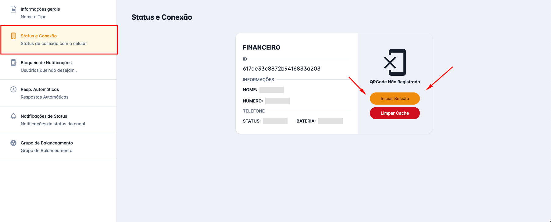The height and width of the screenshot is (222, 551).
Task: Open the Notificações de Status section
Action: pos(44,116)
